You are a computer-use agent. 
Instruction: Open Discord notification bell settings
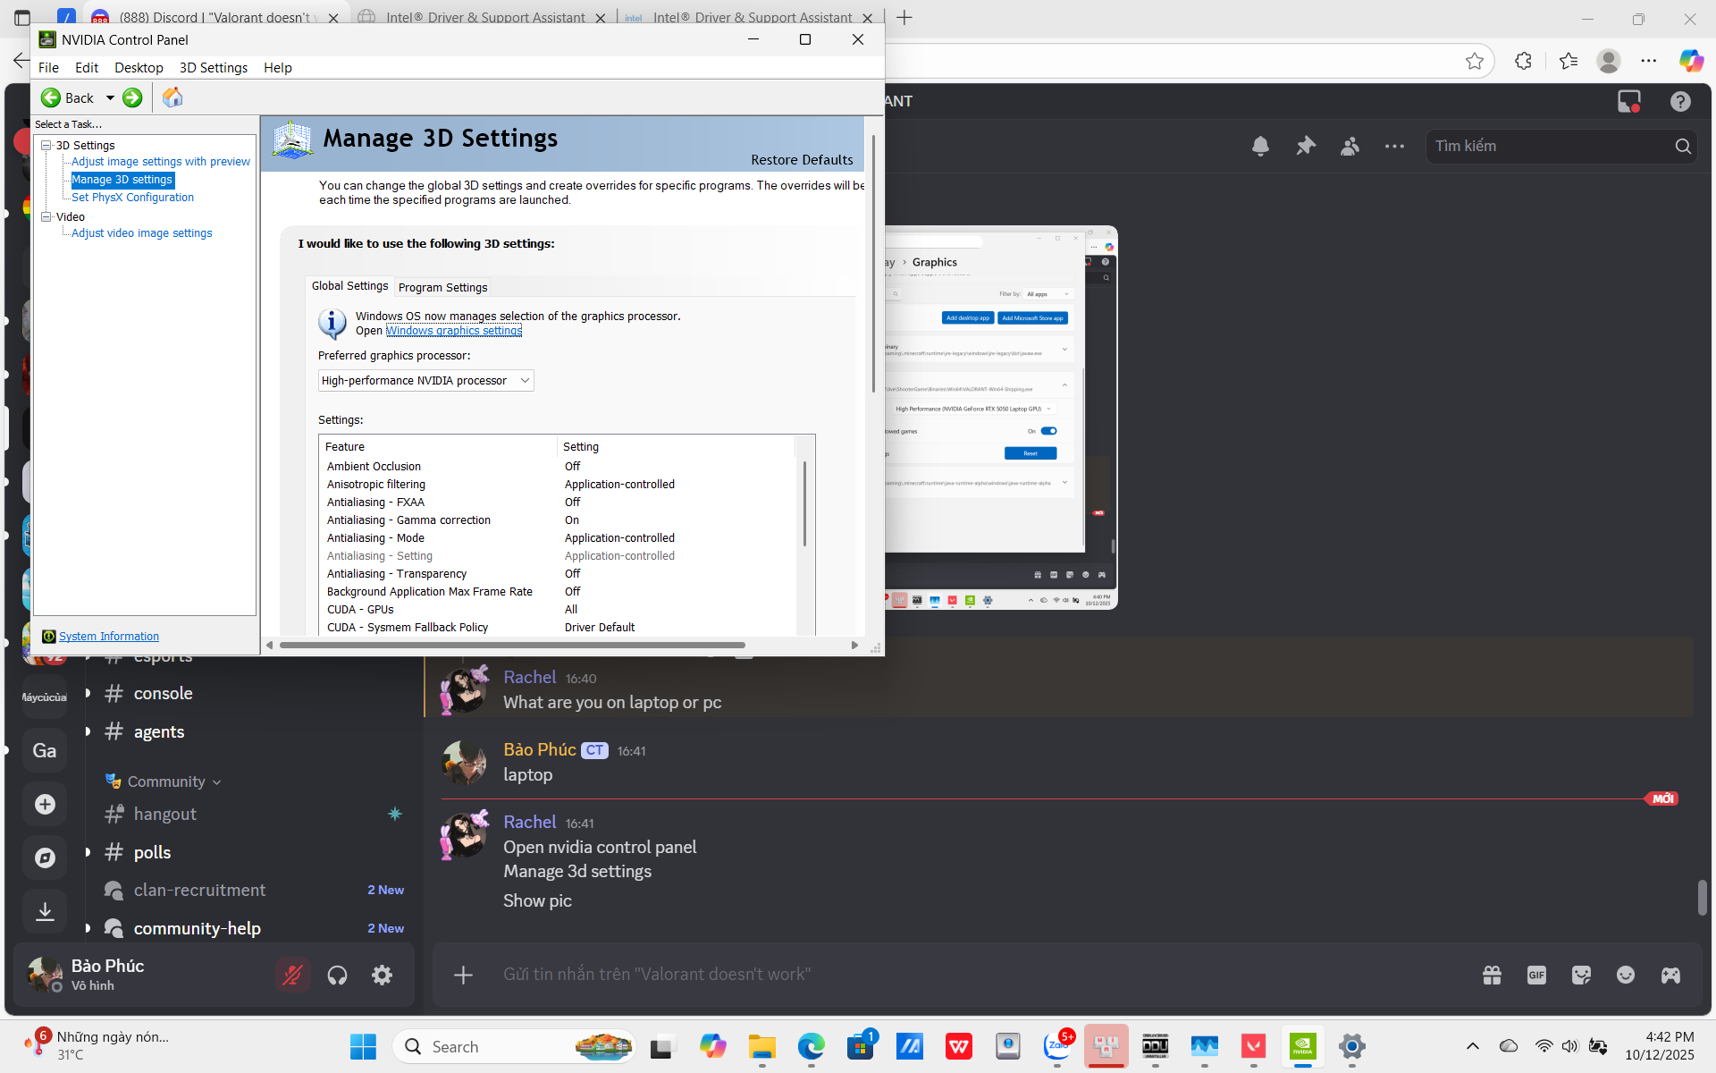[x=1260, y=146]
